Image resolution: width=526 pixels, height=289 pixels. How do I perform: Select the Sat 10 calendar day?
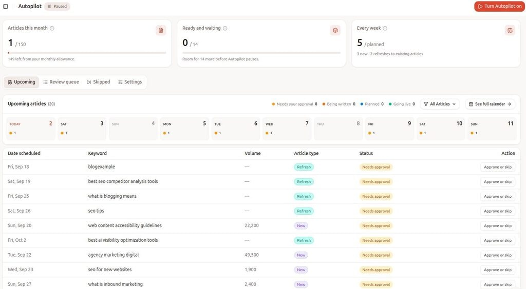coord(441,129)
